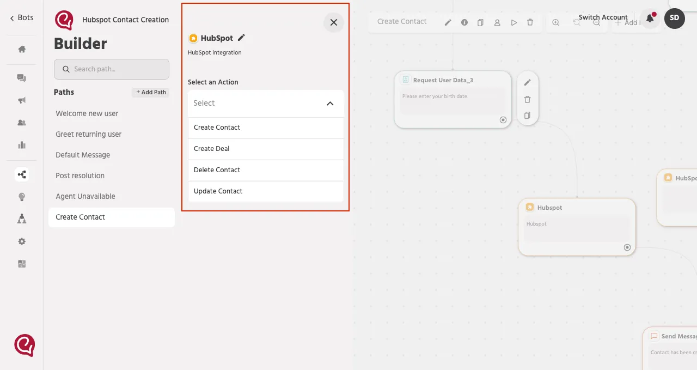The image size is (697, 370).
Task: Go back to Bots
Action: click(x=22, y=18)
